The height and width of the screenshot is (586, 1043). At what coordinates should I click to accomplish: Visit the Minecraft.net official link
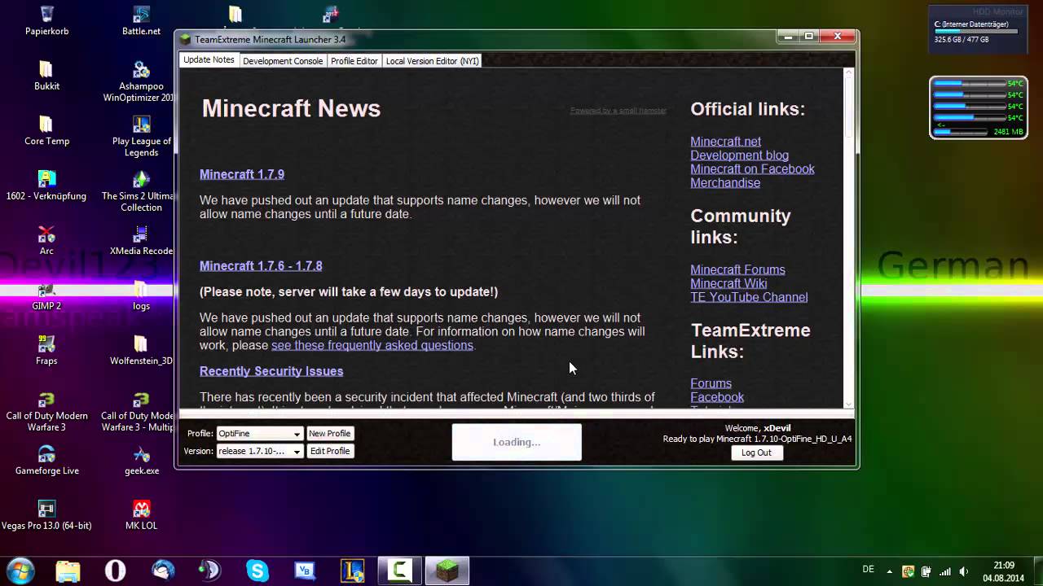725,142
